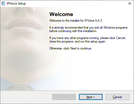Viewport: 134px width, 104px height.
Task: Click 'Welcome to the installer for IPVoice 6.4.3.'
Action: (x=76, y=21)
